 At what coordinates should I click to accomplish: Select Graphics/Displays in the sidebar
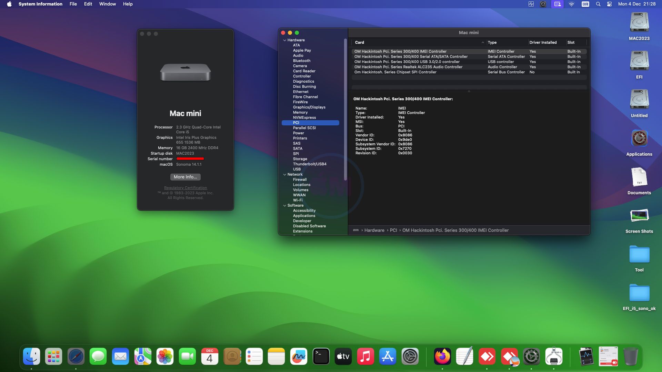pos(309,107)
